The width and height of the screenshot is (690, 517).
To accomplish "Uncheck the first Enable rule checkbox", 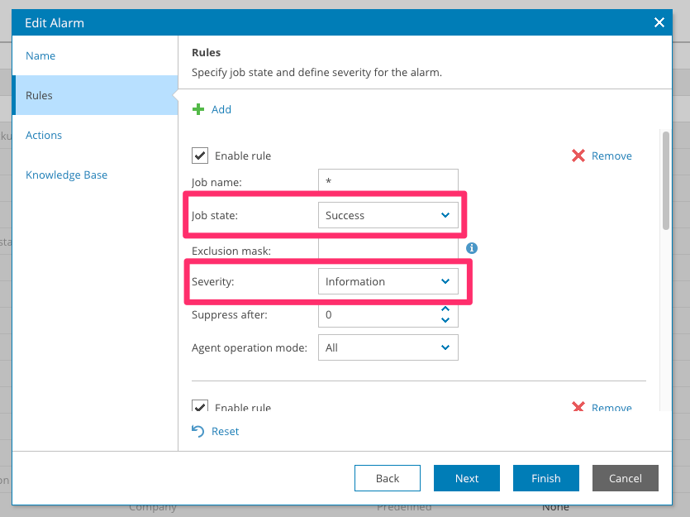I will point(199,156).
